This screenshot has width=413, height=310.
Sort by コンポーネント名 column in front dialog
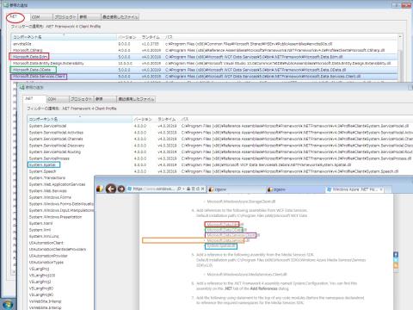click(x=79, y=119)
